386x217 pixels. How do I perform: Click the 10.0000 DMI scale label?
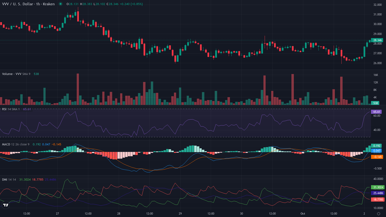(x=378, y=208)
